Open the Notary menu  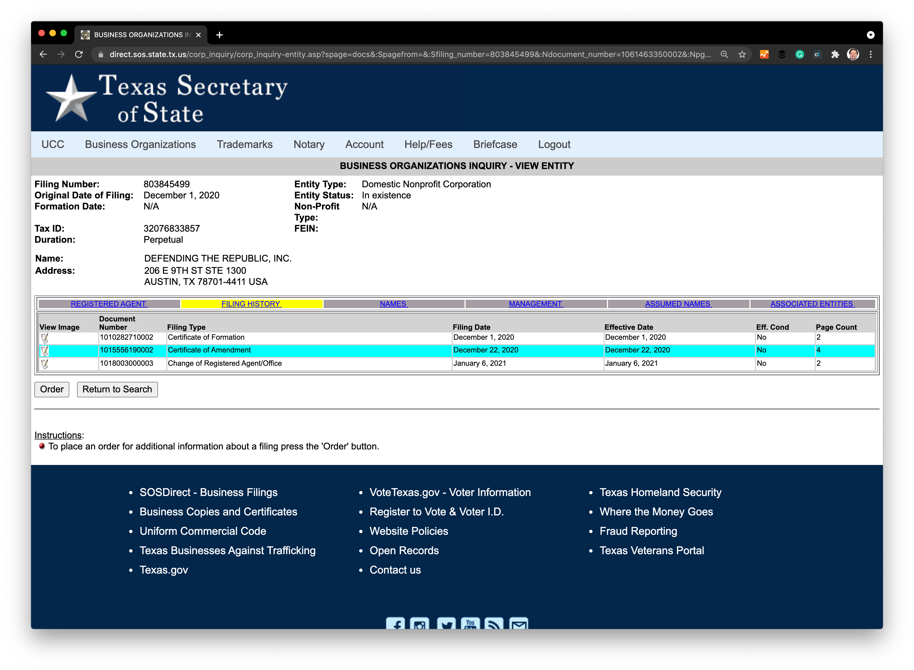click(x=309, y=144)
